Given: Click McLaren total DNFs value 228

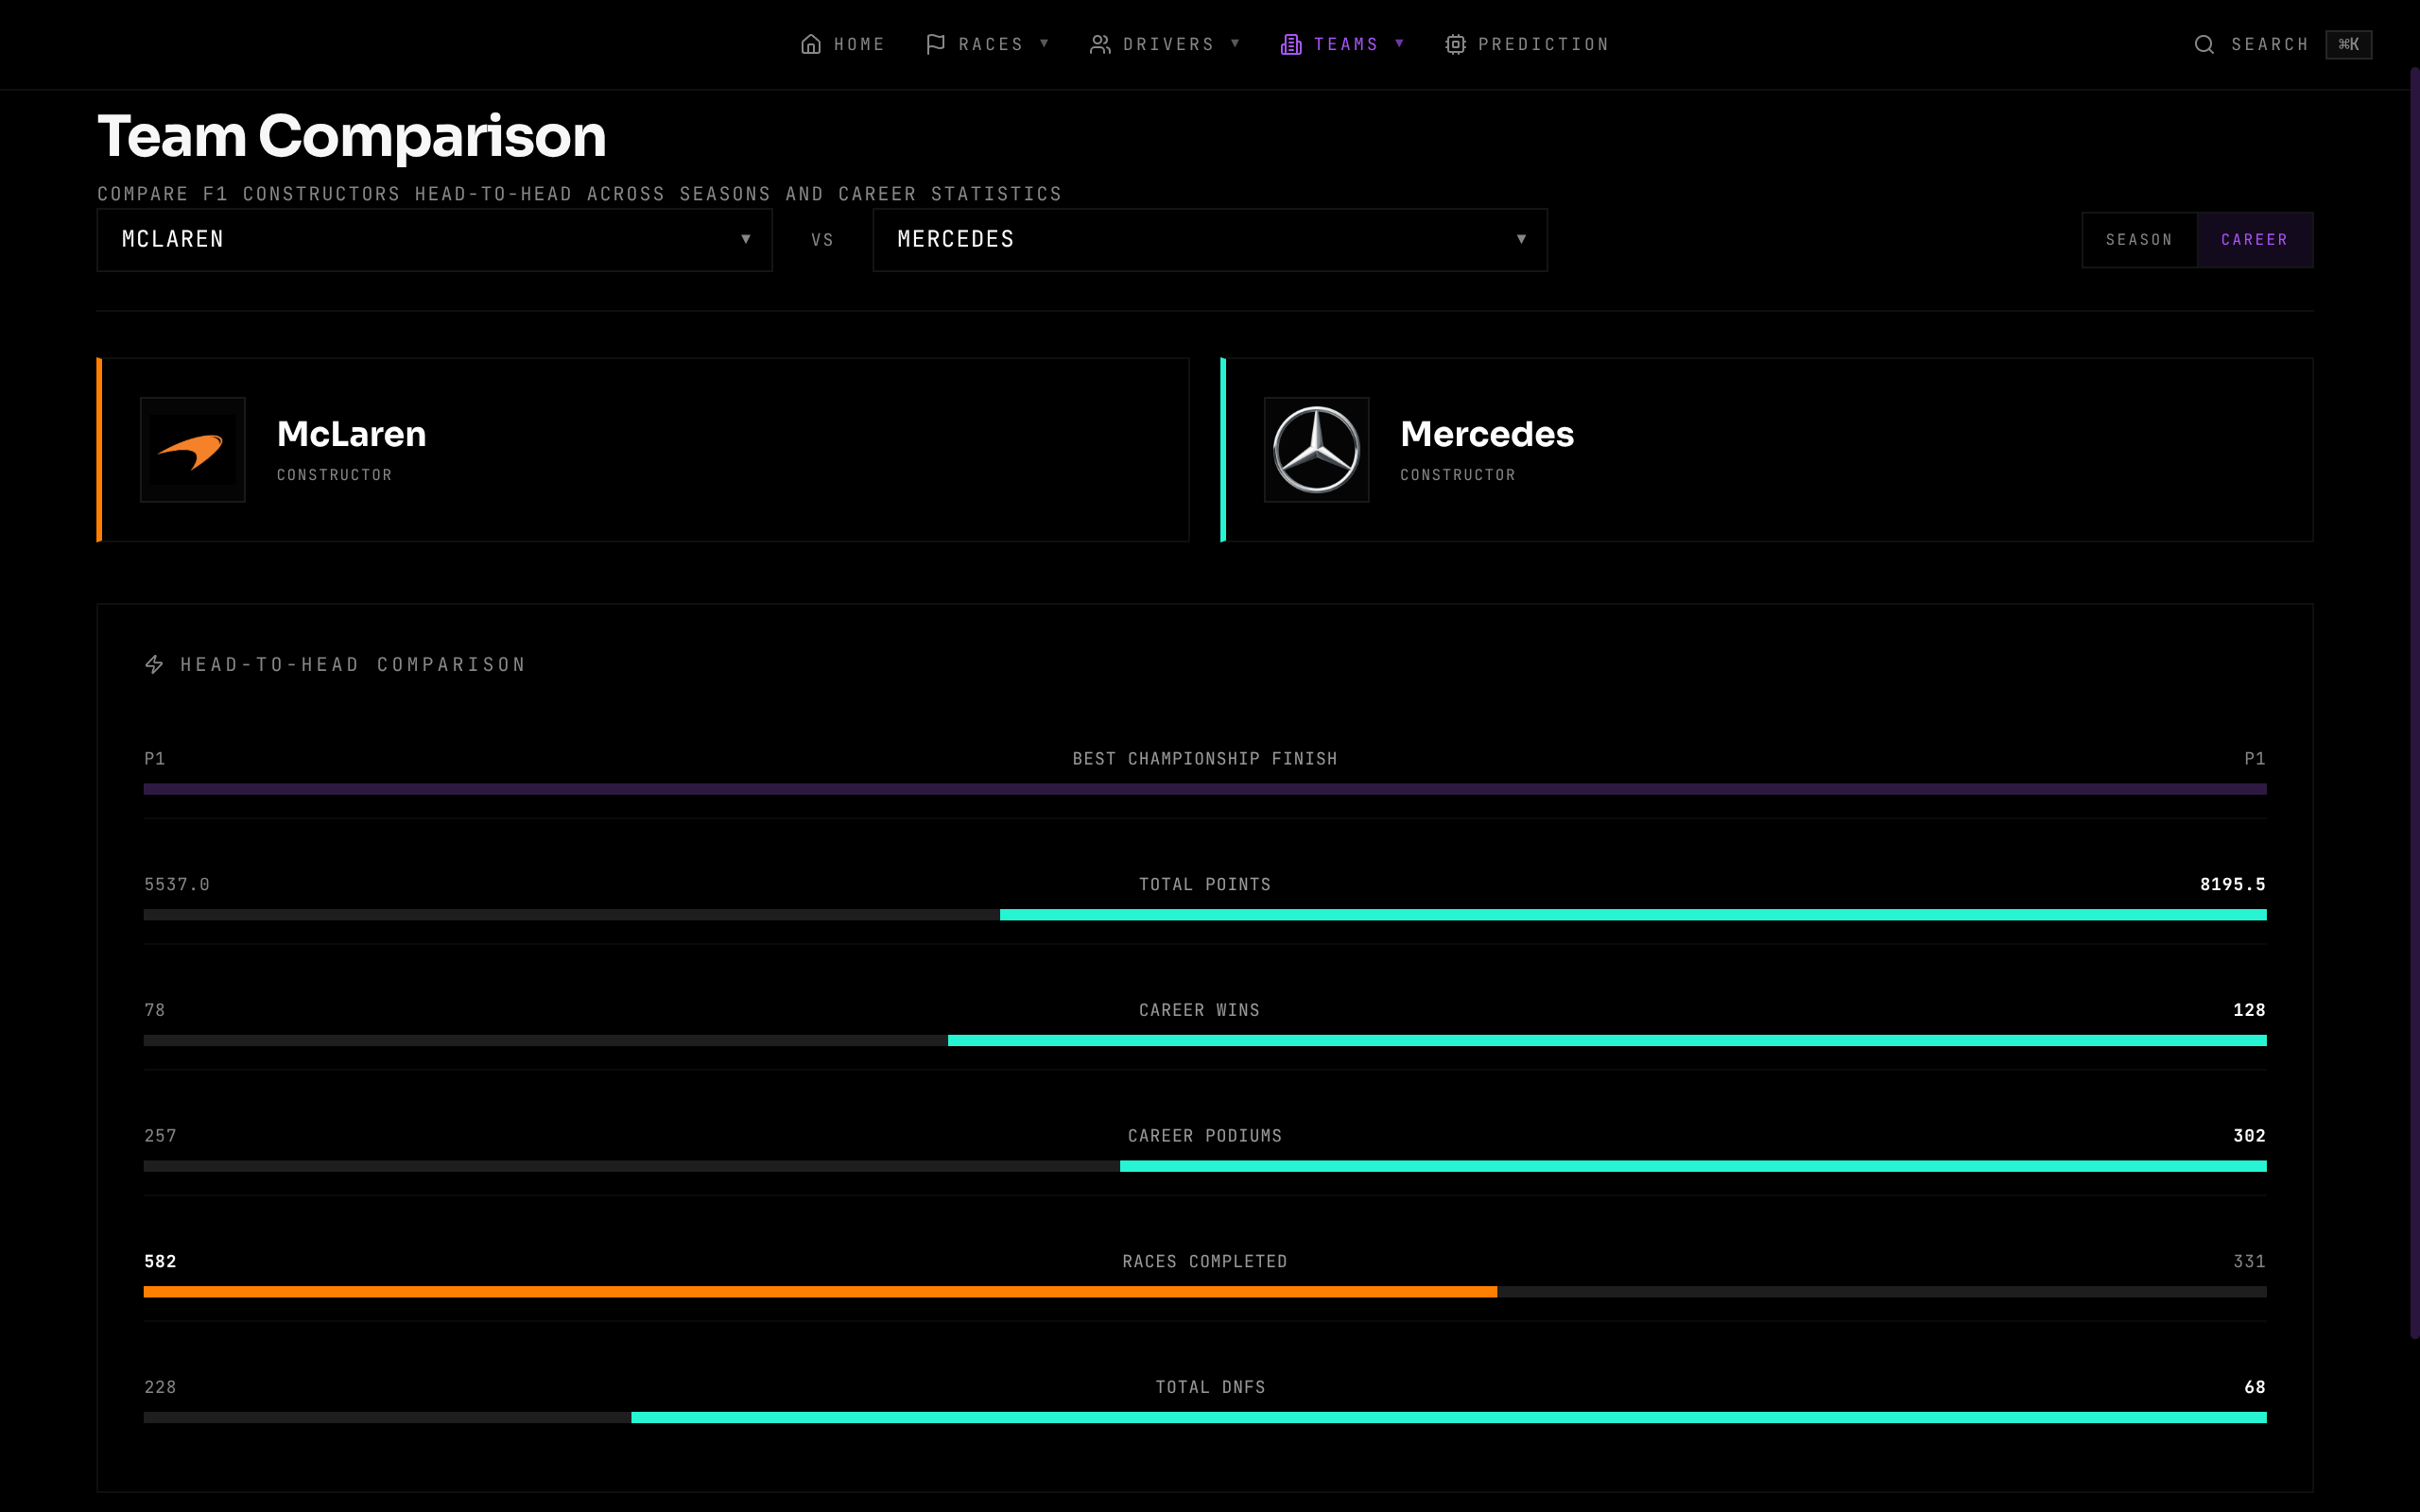Looking at the screenshot, I should (160, 1387).
